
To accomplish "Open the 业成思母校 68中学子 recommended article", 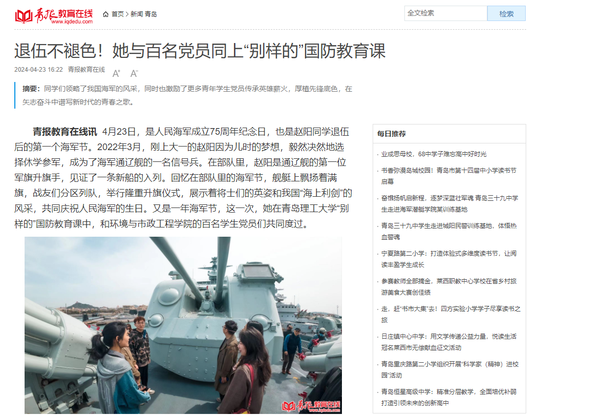I will [x=434, y=154].
